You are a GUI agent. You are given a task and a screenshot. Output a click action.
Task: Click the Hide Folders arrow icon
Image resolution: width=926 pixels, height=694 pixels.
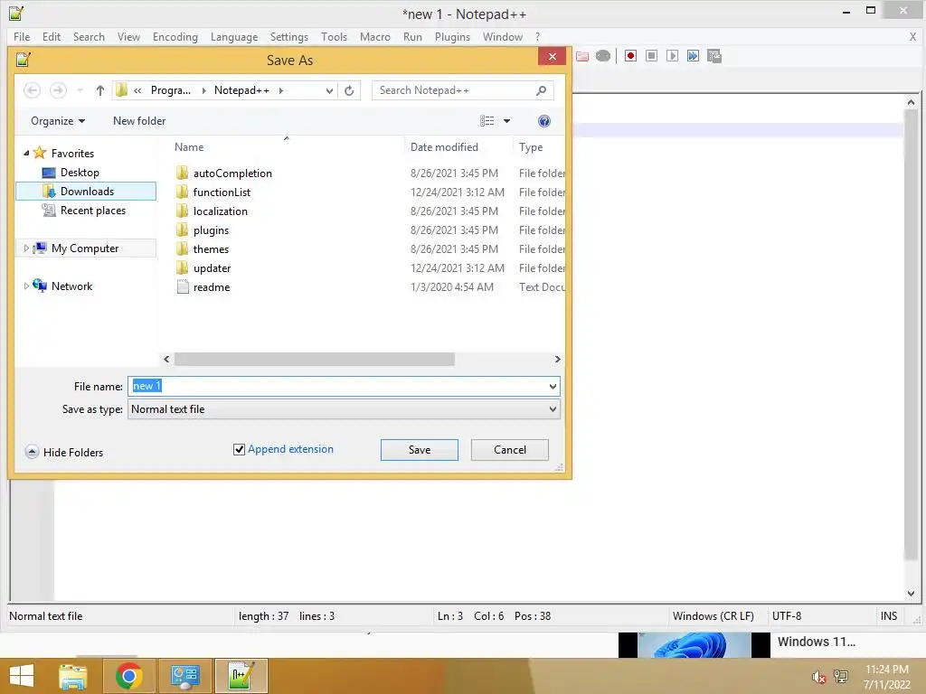(x=32, y=452)
